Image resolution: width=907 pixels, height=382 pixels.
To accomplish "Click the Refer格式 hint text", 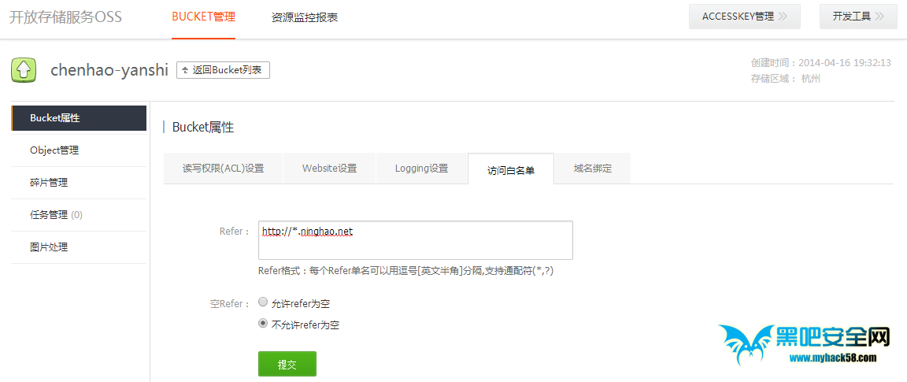I will pos(406,271).
